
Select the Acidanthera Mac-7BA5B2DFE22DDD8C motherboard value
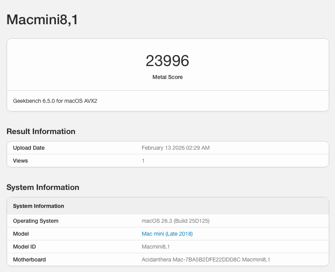[206, 259]
